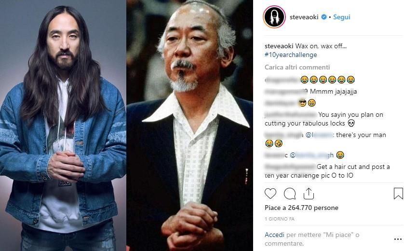Save post with bookmark icon
Viewport: 404px width, 251px height.
coord(398,194)
